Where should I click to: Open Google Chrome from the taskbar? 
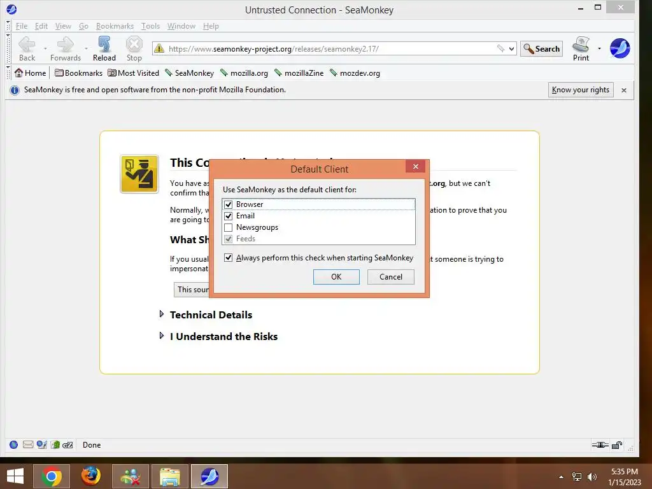point(52,476)
